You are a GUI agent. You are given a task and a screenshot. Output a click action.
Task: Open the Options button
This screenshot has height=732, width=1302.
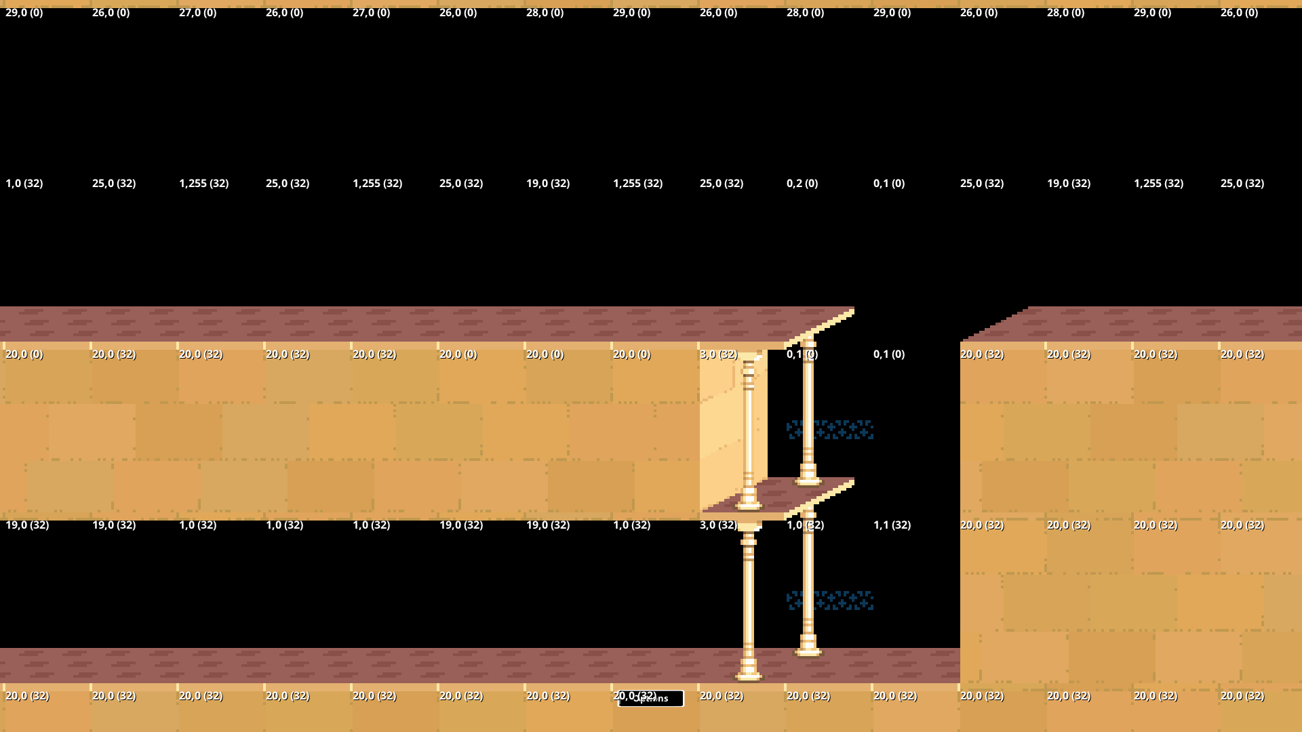(x=651, y=698)
